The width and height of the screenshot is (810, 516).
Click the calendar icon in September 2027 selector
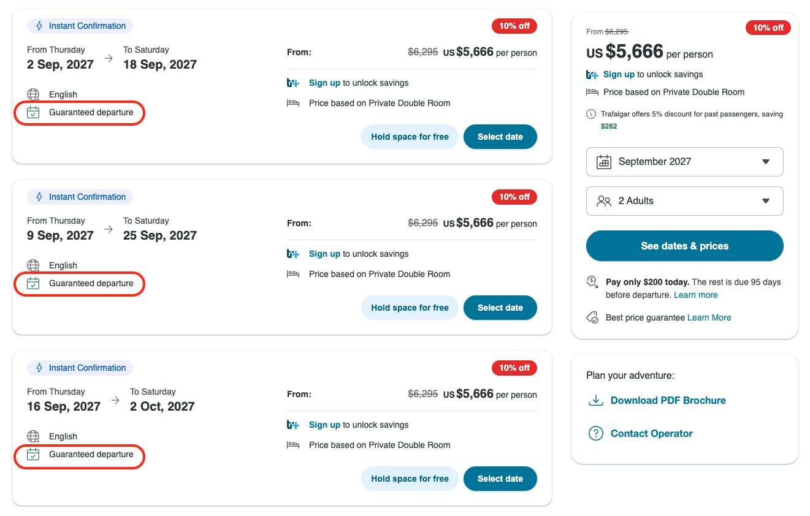(604, 162)
